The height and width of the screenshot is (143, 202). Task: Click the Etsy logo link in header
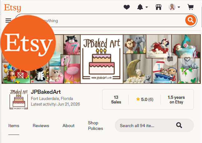12,8
